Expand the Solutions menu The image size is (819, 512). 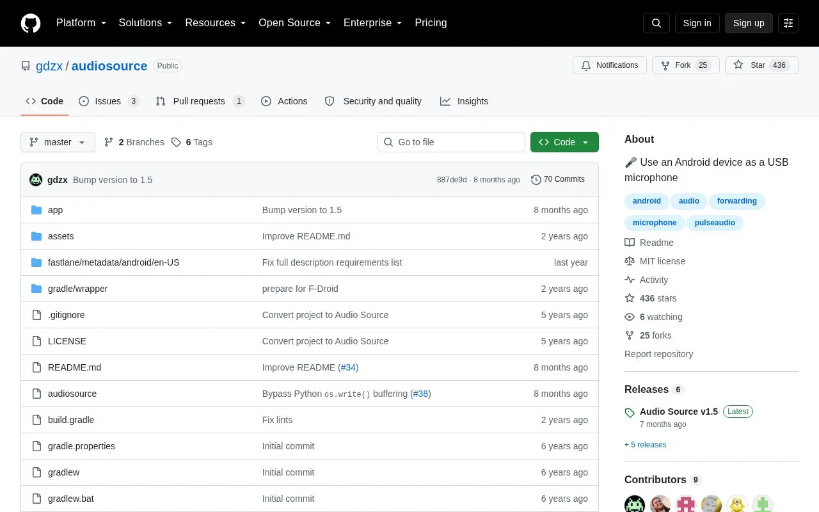click(146, 23)
